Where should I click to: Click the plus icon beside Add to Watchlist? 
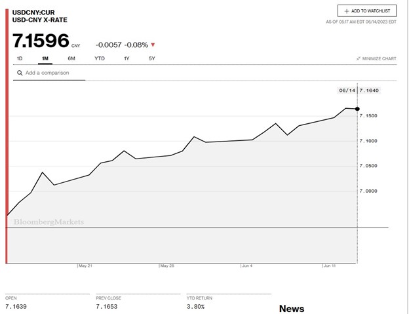click(346, 11)
